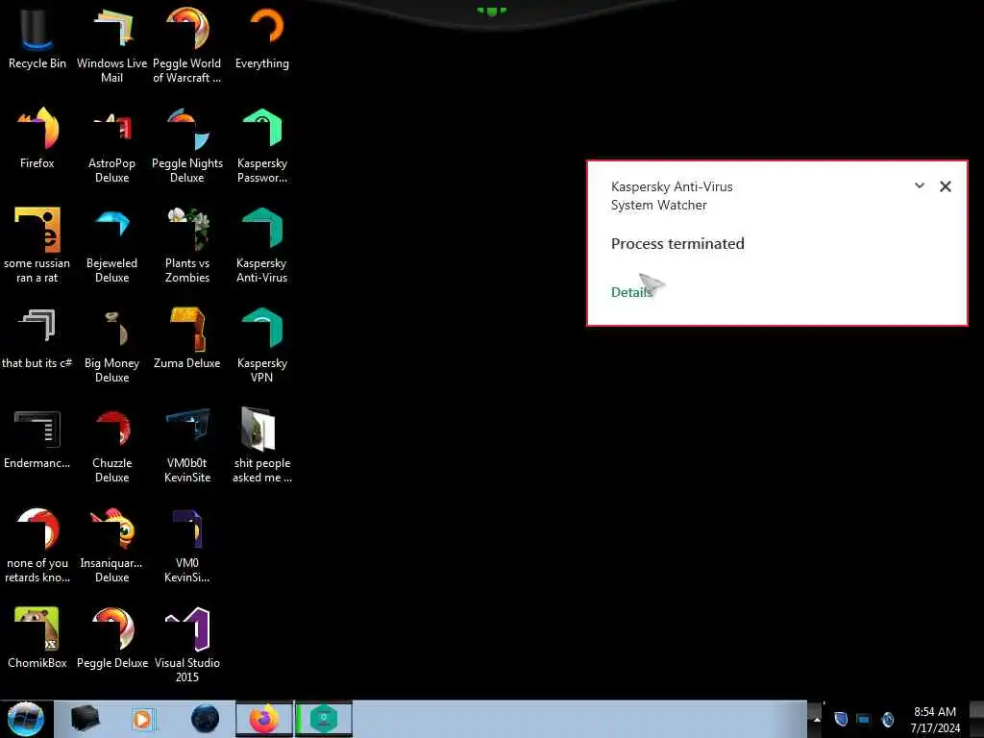Open Kaspersky Anti-Virus desktop shortcut
Screen dimensions: 984x738
point(262,245)
